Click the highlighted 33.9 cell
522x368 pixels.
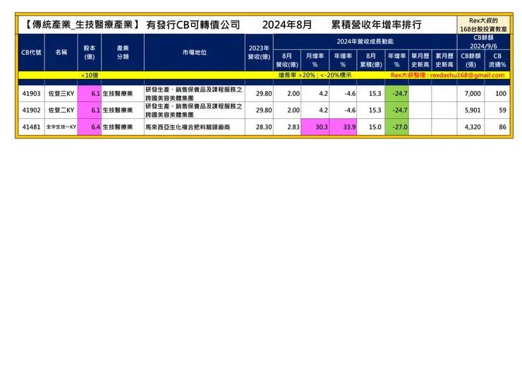(x=343, y=127)
